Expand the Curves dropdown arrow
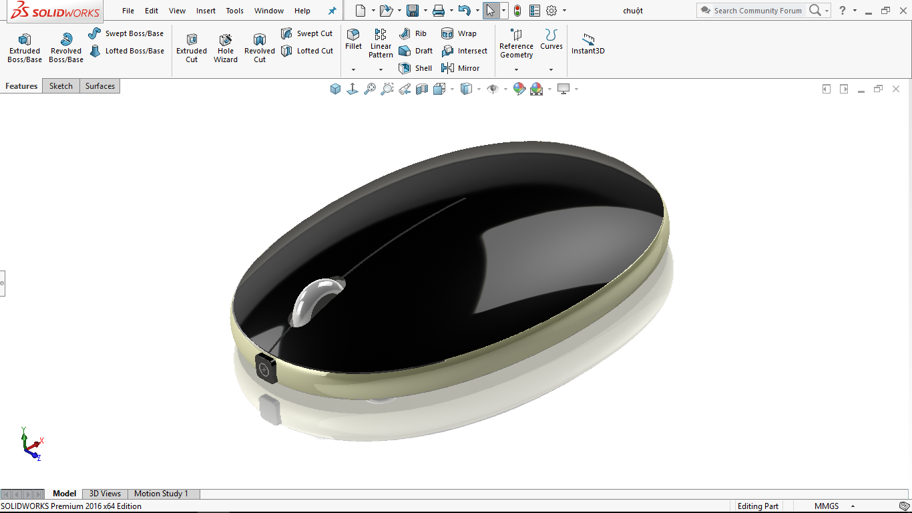912x513 pixels. [x=551, y=69]
